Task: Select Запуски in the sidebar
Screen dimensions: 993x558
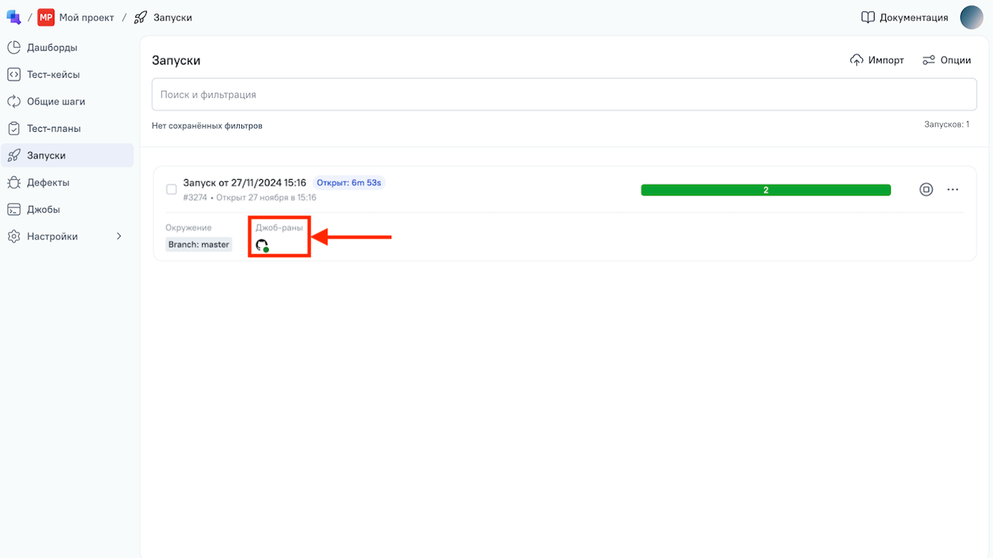Action: (x=46, y=155)
